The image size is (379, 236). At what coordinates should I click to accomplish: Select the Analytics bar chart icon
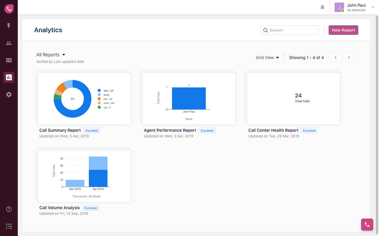pyautogui.click(x=9, y=77)
